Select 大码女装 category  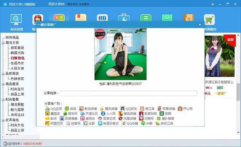click(x=17, y=68)
